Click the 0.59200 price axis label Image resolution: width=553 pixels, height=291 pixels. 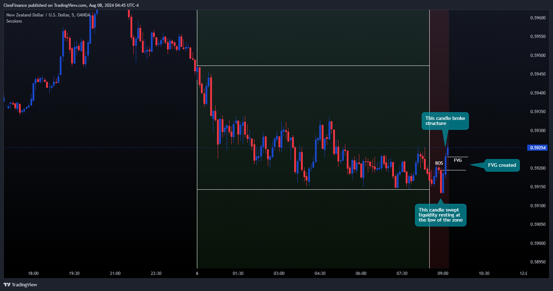pyautogui.click(x=538, y=168)
